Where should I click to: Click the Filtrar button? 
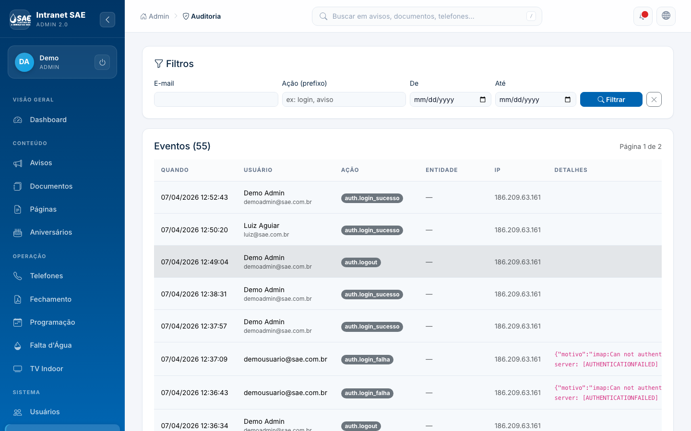tap(611, 100)
